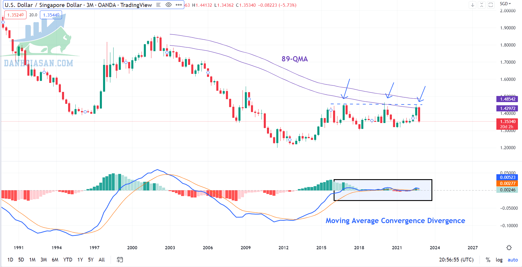
Task: Click the 2024 label on the time axis
Action: coord(435,248)
